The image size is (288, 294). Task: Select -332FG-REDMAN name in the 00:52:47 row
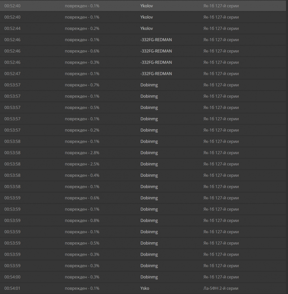[x=156, y=74]
